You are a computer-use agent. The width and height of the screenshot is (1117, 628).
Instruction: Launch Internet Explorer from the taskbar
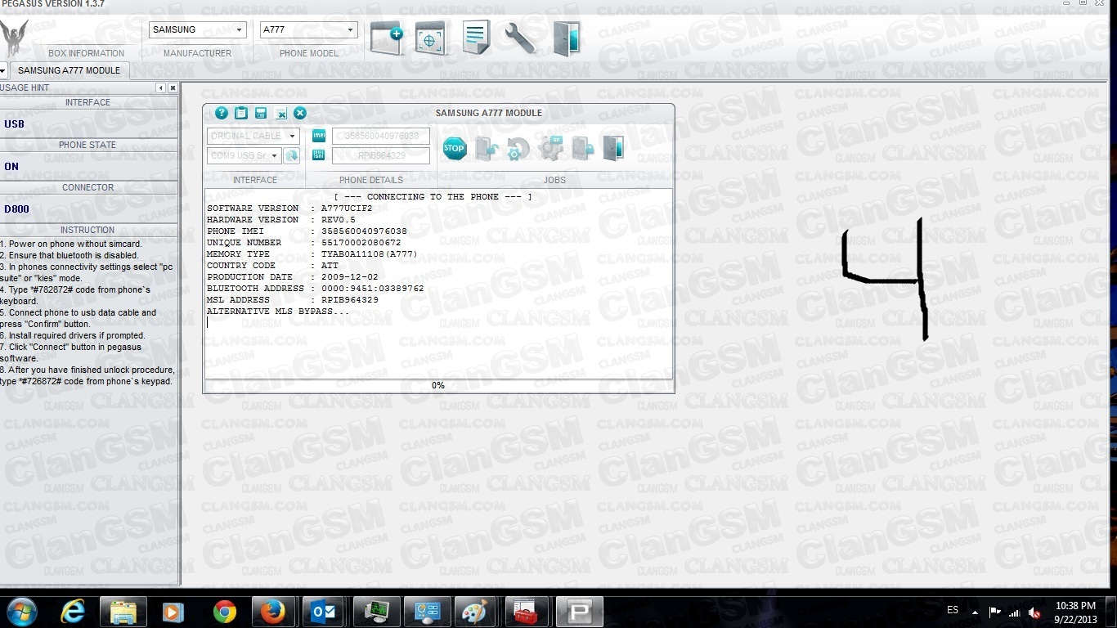coord(74,612)
